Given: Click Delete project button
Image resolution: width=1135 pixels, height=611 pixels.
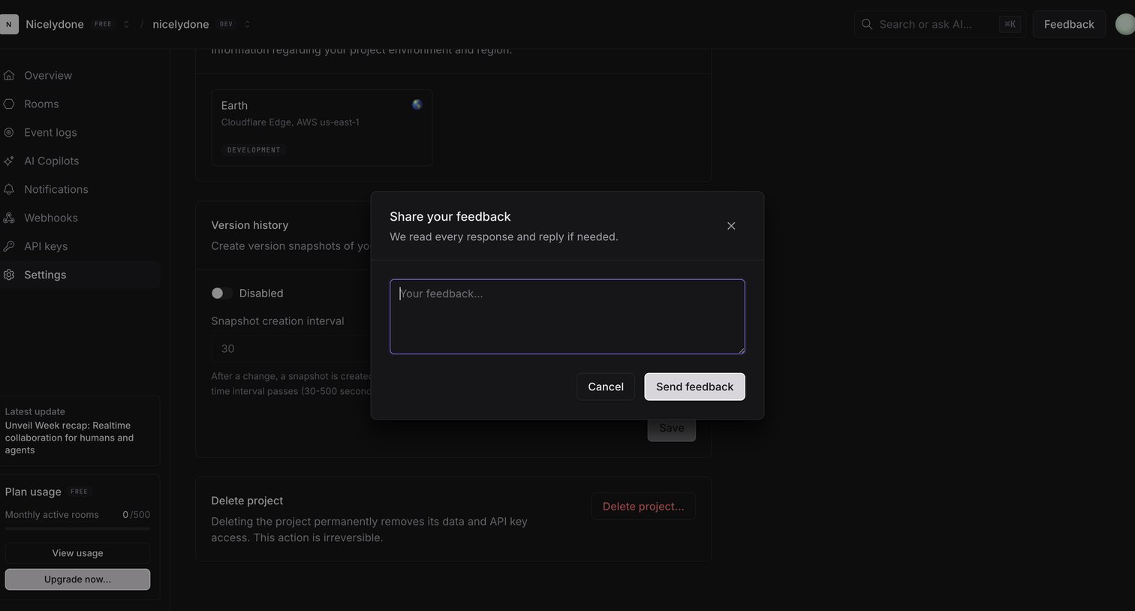Looking at the screenshot, I should click(x=643, y=506).
